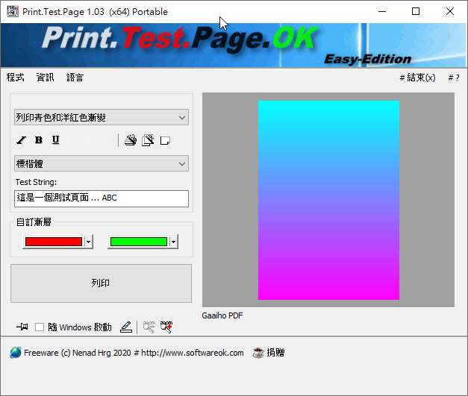
Task: Click the page setup document icon
Action: coord(148,140)
